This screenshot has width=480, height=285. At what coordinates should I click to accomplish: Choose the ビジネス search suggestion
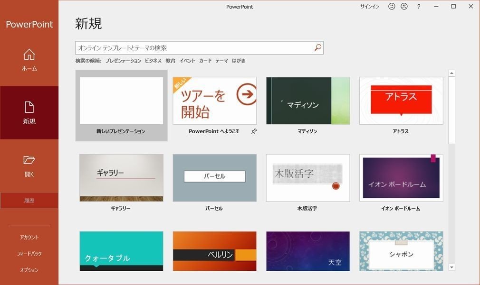[x=153, y=61]
